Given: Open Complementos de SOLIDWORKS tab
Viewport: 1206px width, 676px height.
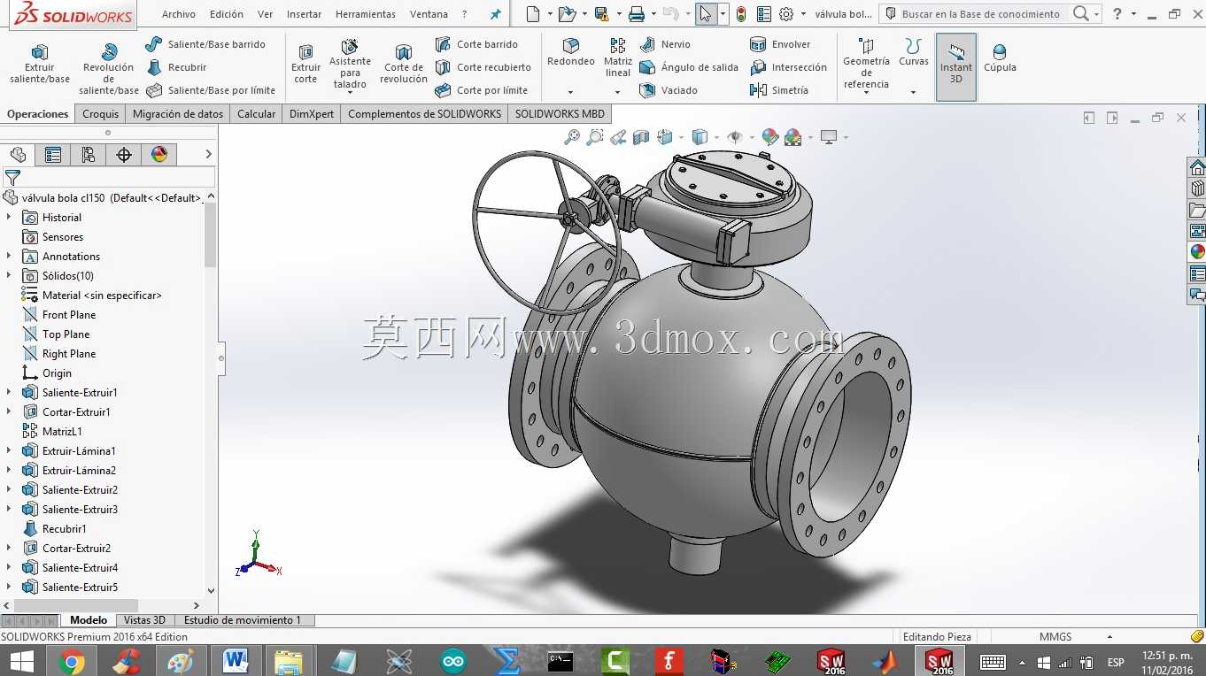Looking at the screenshot, I should coord(425,113).
